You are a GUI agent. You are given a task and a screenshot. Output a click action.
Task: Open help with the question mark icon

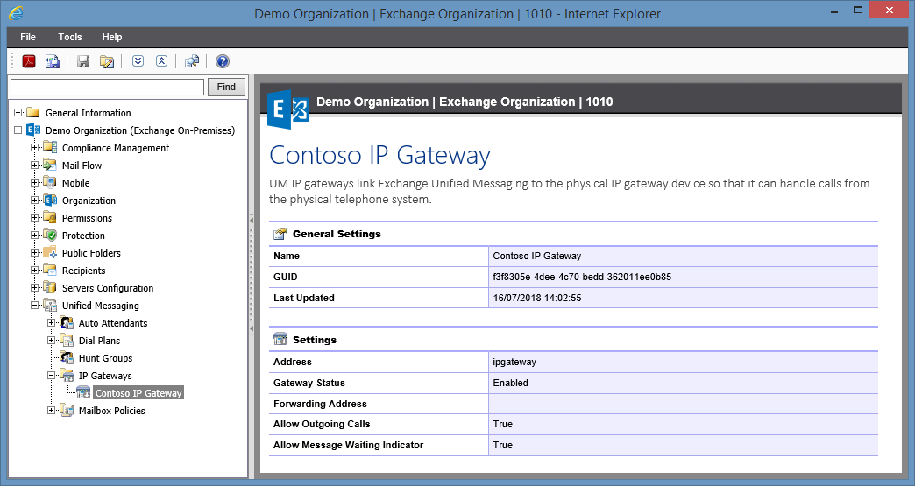223,61
